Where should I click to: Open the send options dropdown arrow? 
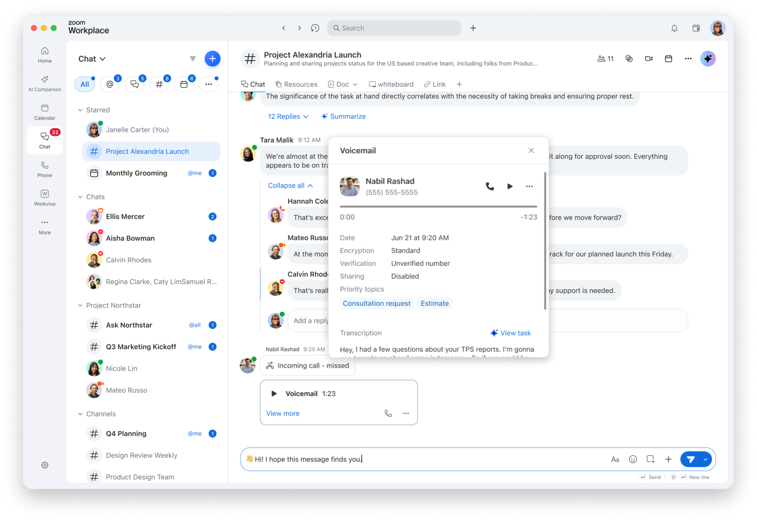click(x=706, y=459)
